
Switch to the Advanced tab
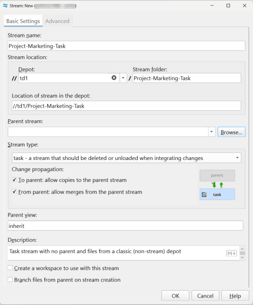(x=58, y=21)
